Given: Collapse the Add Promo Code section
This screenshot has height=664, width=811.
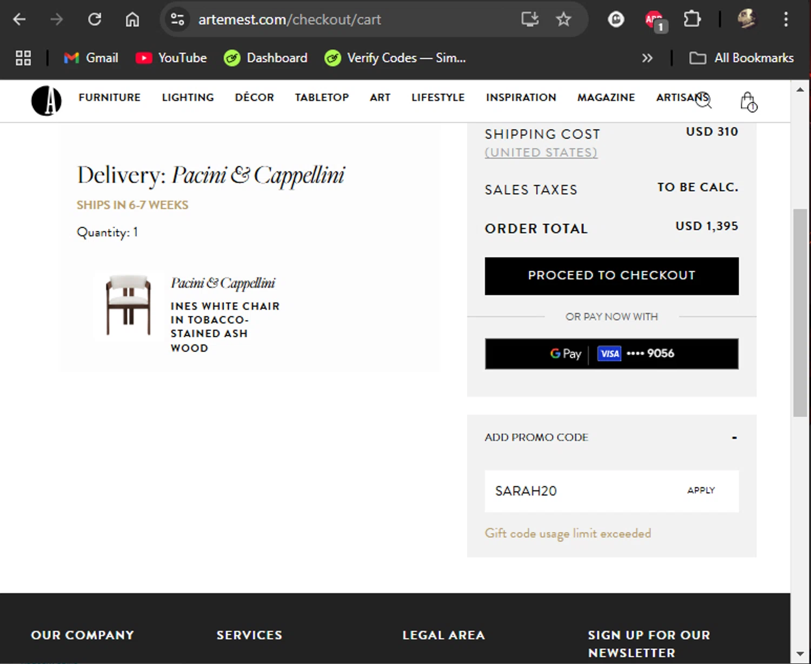Looking at the screenshot, I should point(734,437).
